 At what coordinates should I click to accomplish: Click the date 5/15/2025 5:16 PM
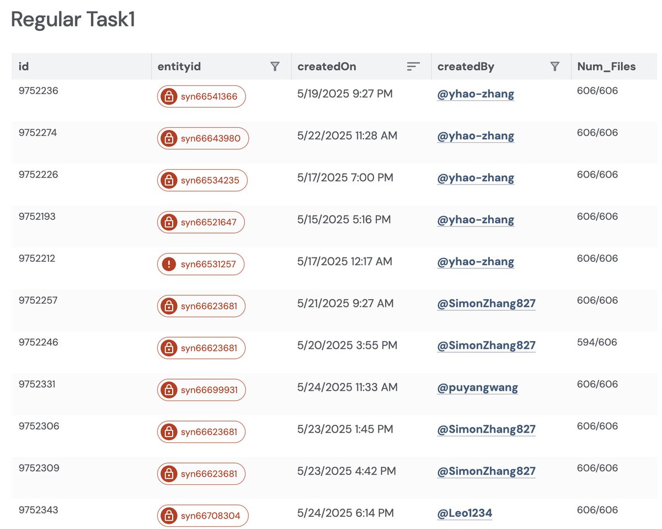344,219
